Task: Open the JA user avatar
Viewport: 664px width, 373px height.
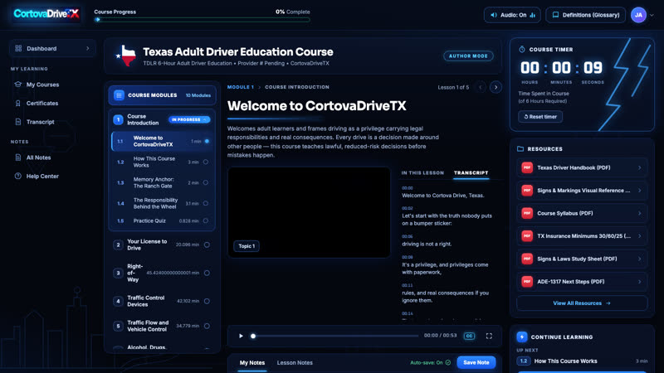Action: tap(638, 15)
